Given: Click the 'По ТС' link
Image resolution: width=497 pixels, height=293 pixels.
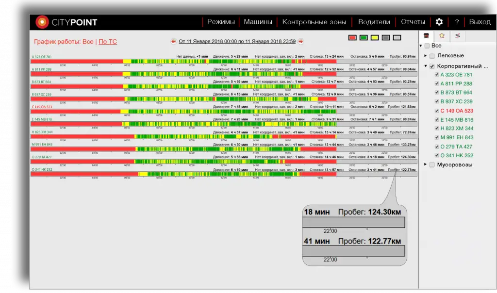Looking at the screenshot, I should 108,42.
